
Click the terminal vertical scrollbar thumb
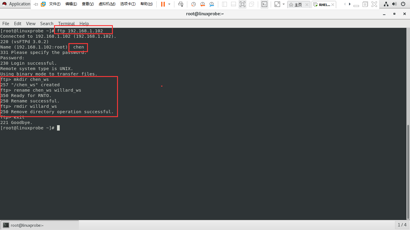tap(408, 172)
